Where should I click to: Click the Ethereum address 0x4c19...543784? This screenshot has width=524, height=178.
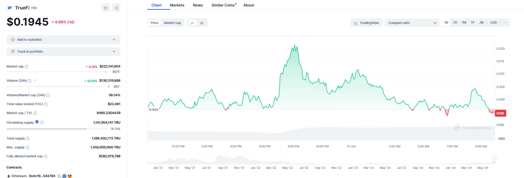click(42, 176)
